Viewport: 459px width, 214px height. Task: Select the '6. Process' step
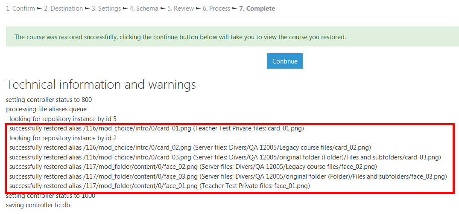tap(216, 9)
